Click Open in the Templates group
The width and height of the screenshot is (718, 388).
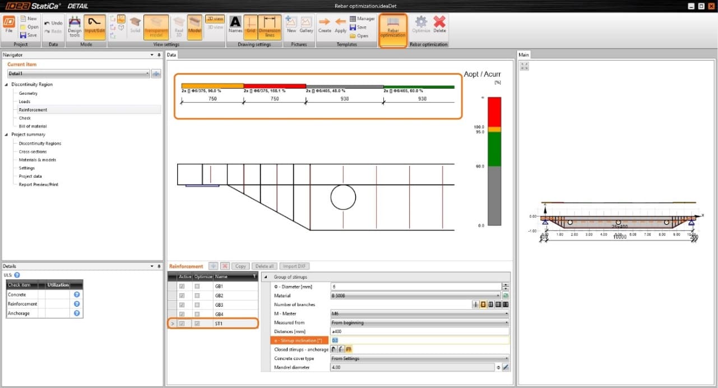coord(359,35)
